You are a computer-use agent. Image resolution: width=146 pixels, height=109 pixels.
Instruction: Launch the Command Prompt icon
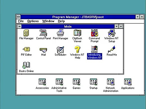click(x=94, y=33)
